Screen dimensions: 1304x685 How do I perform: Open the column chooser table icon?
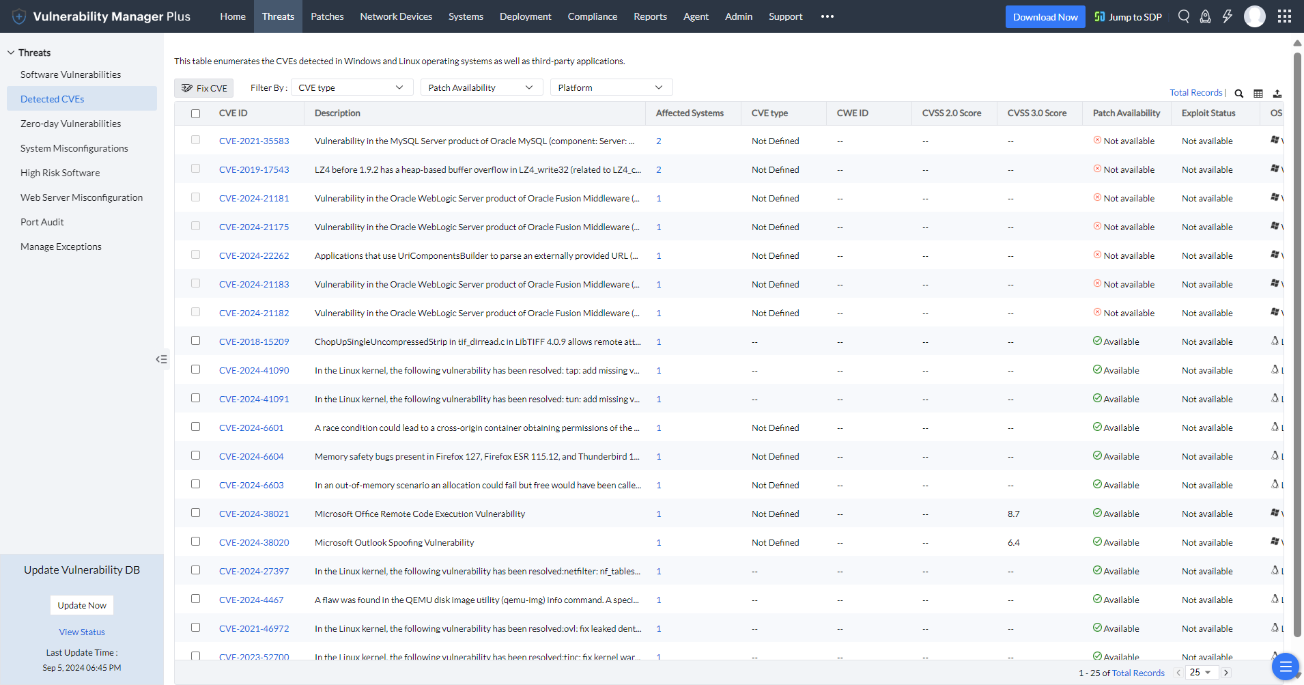click(1258, 93)
